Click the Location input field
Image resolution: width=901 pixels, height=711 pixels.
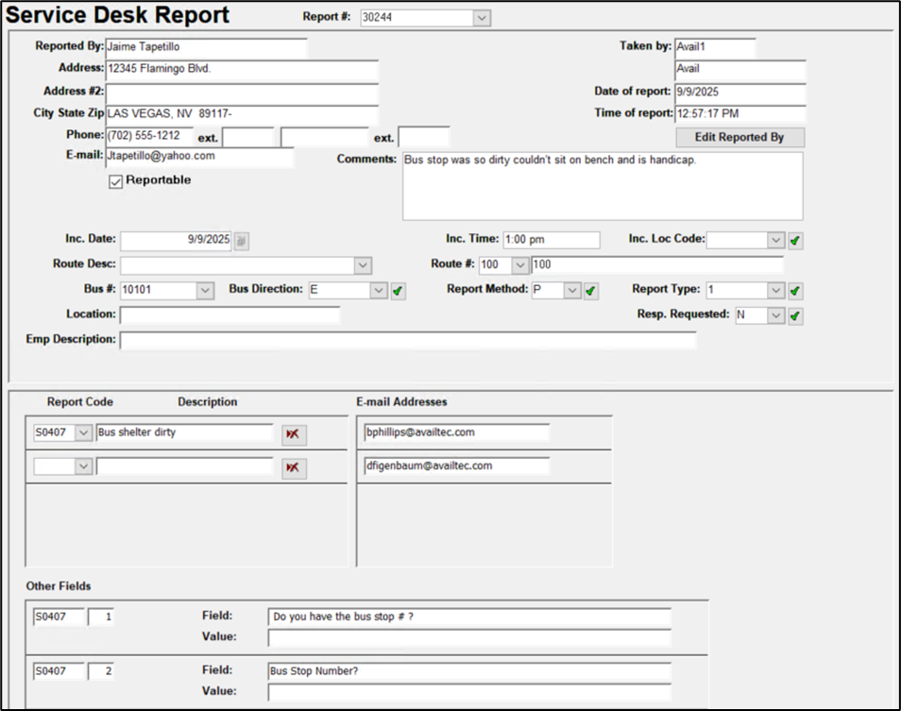229,315
